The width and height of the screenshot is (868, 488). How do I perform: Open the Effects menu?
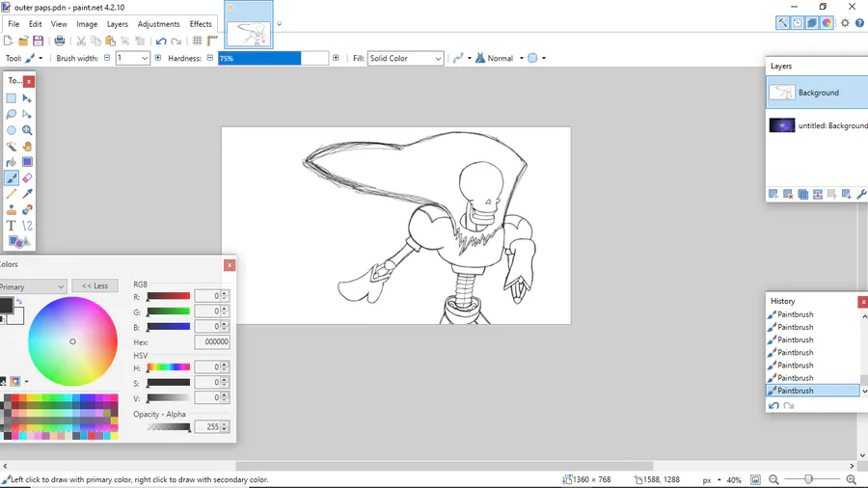(201, 24)
